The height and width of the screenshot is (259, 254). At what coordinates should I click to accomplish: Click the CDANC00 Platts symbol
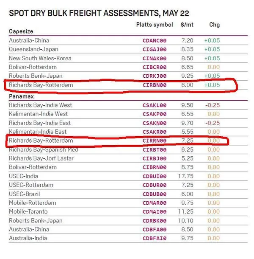pyautogui.click(x=155, y=41)
